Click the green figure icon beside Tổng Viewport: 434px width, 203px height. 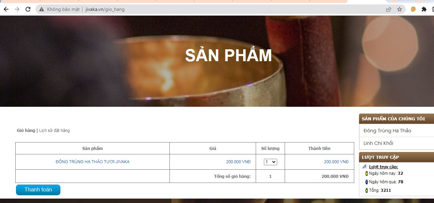(366, 190)
